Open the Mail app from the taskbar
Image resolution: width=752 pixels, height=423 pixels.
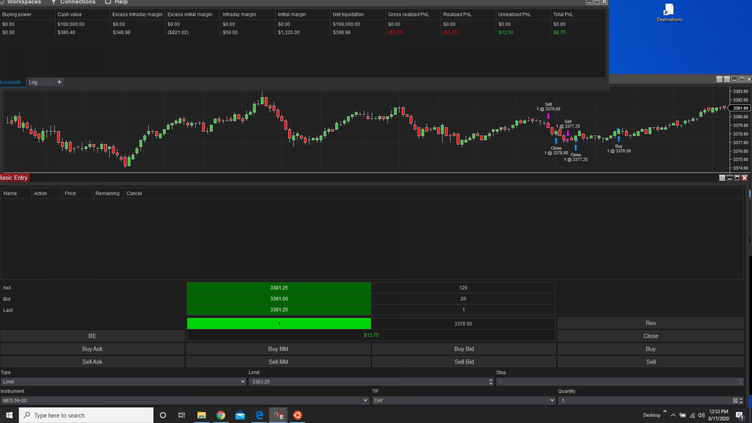[x=240, y=415]
